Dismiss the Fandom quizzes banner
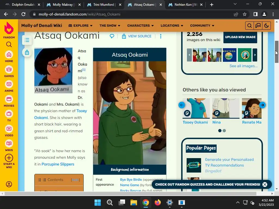This screenshot has width=279, height=209. [265, 185]
